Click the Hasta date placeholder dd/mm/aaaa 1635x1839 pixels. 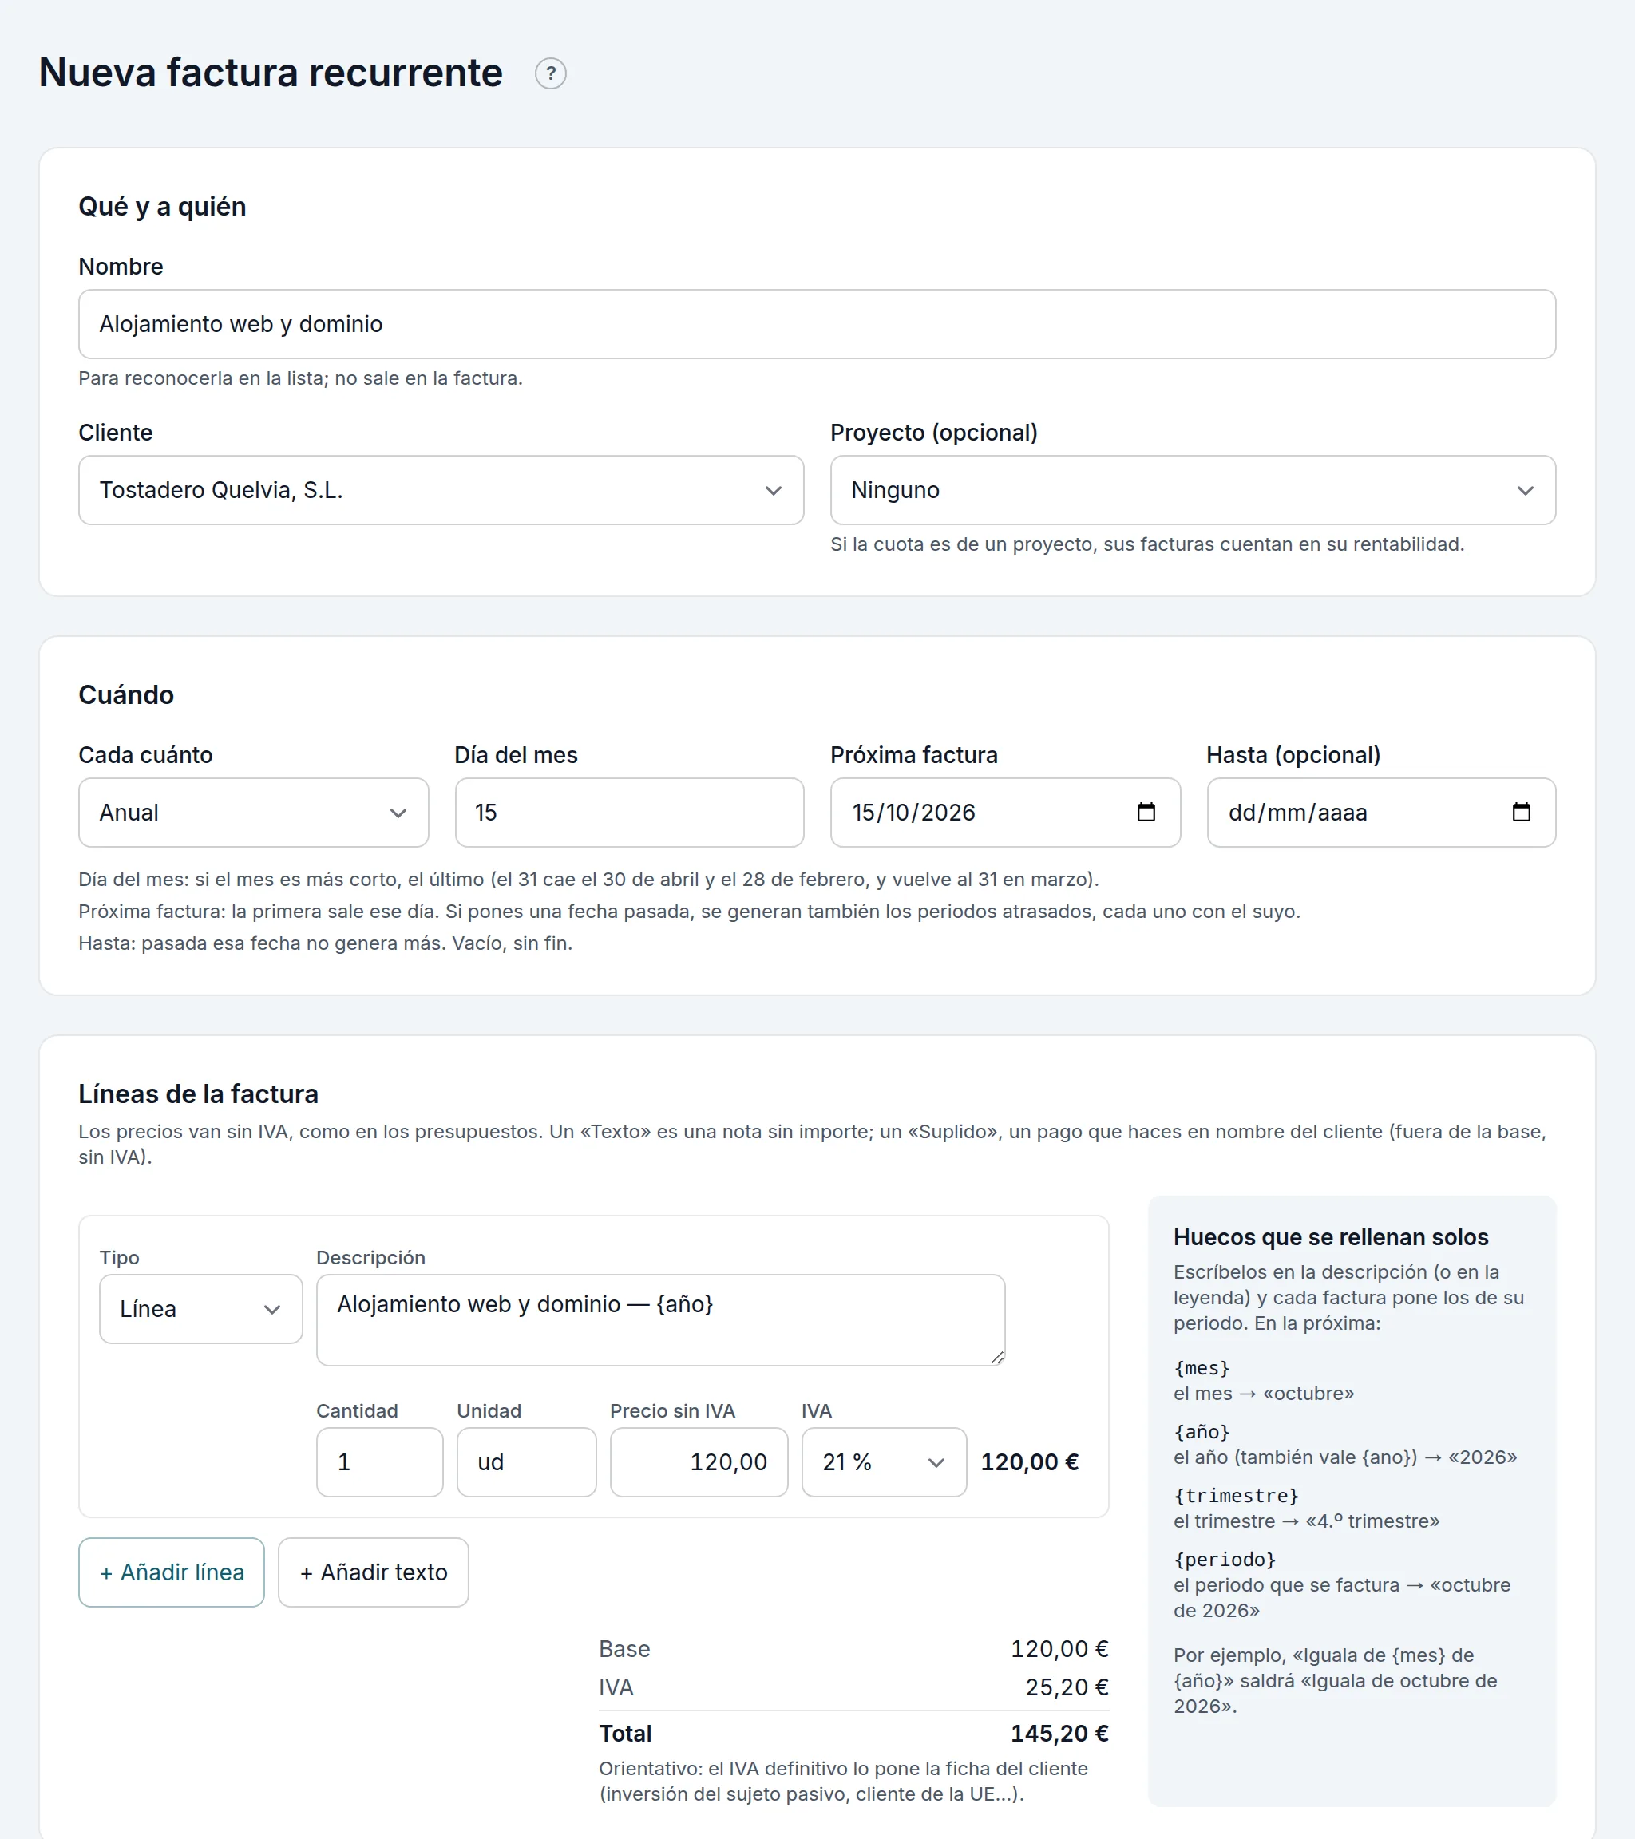click(x=1297, y=813)
